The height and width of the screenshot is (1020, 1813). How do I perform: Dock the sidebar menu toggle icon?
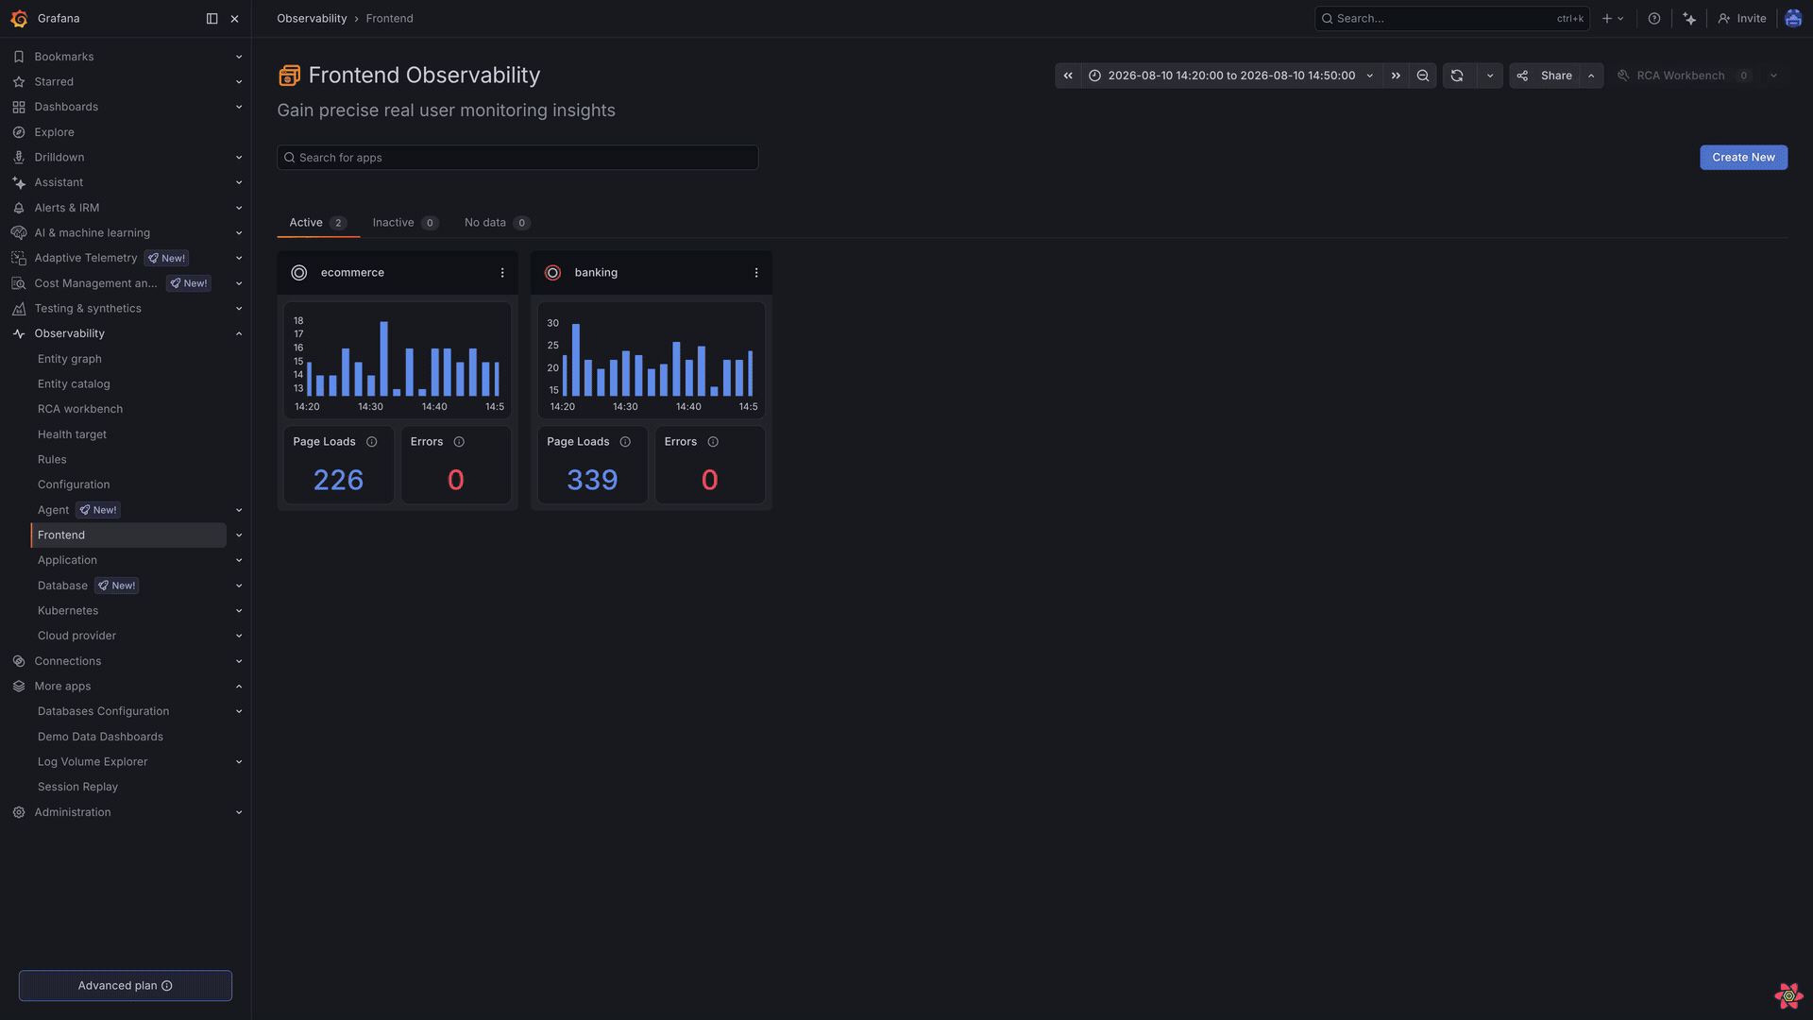(212, 19)
